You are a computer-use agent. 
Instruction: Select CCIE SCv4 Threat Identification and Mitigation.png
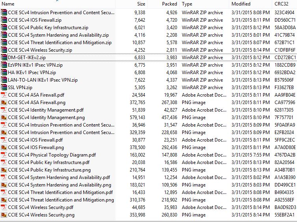click(x=61, y=200)
